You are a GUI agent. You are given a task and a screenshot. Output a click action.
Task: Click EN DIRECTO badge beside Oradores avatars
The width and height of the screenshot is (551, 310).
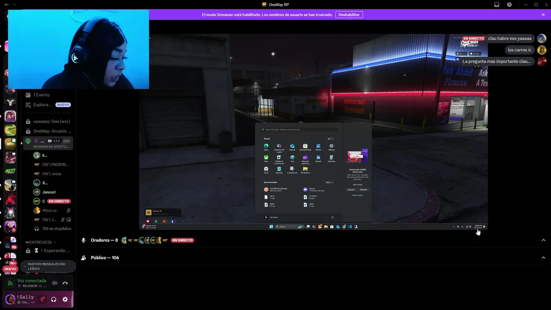(183, 240)
